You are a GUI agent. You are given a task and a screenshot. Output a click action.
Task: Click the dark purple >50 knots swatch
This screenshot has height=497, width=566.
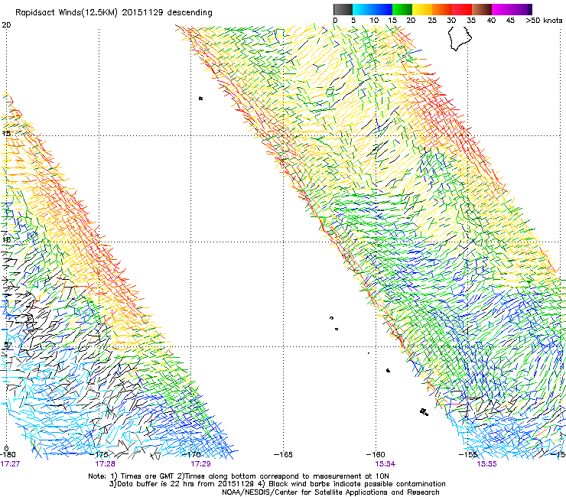[x=530, y=9]
